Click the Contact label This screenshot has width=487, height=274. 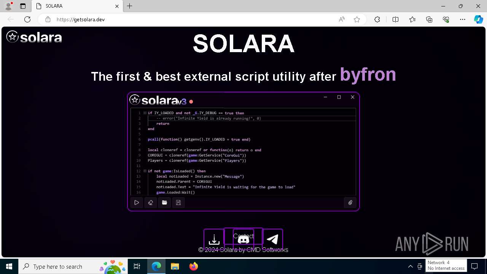[x=243, y=236]
